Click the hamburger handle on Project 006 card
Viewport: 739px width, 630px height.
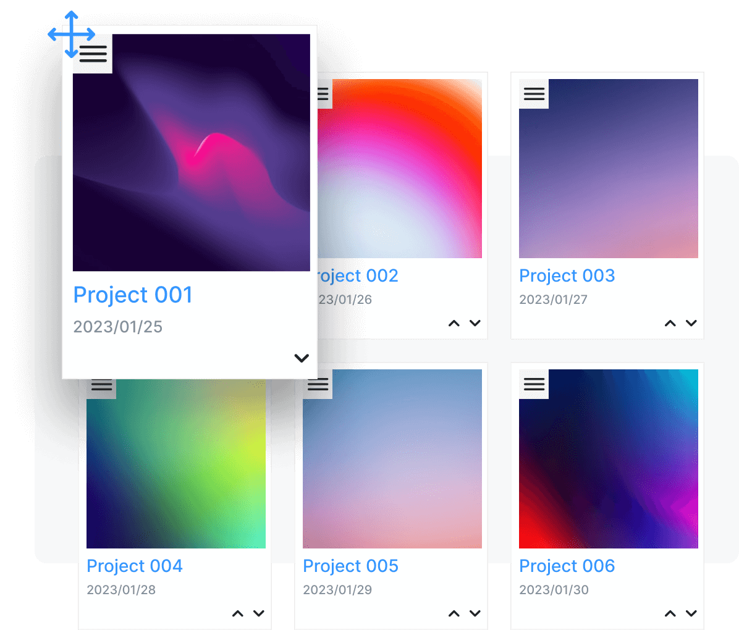pos(534,384)
